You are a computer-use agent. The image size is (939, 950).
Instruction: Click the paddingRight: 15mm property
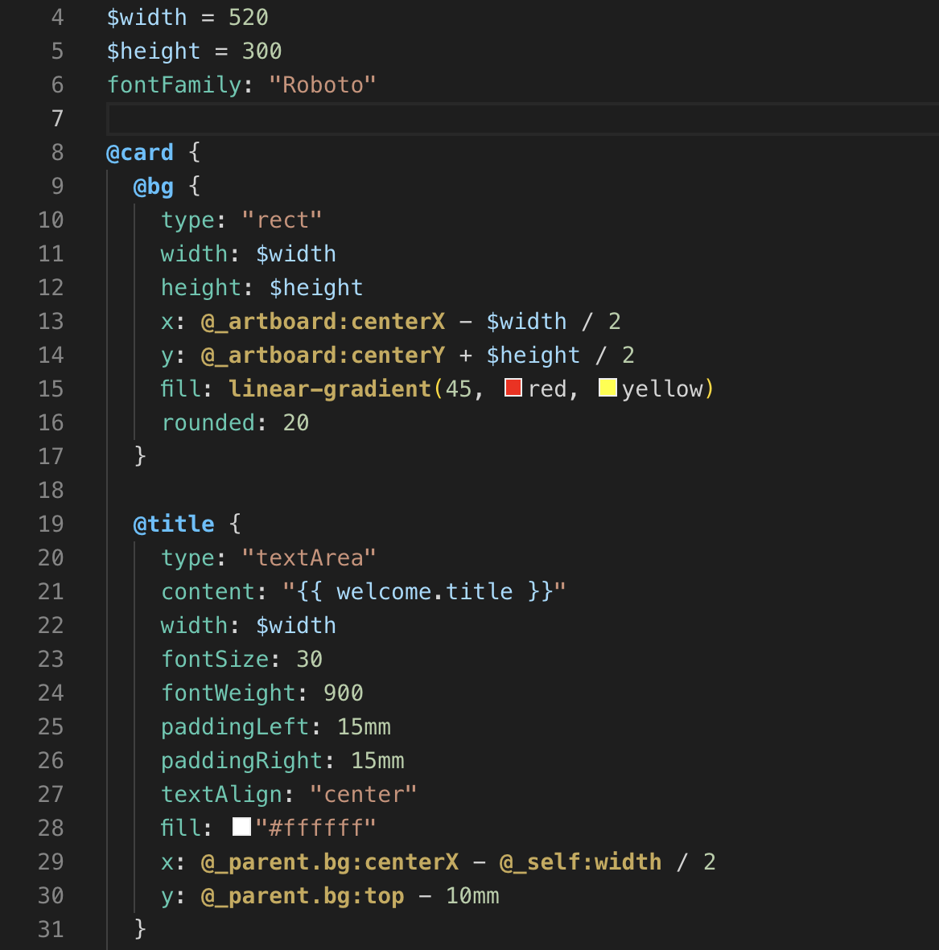282,761
